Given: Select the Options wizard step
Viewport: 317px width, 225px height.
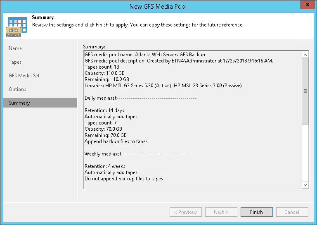Looking at the screenshot, I should [x=17, y=89].
